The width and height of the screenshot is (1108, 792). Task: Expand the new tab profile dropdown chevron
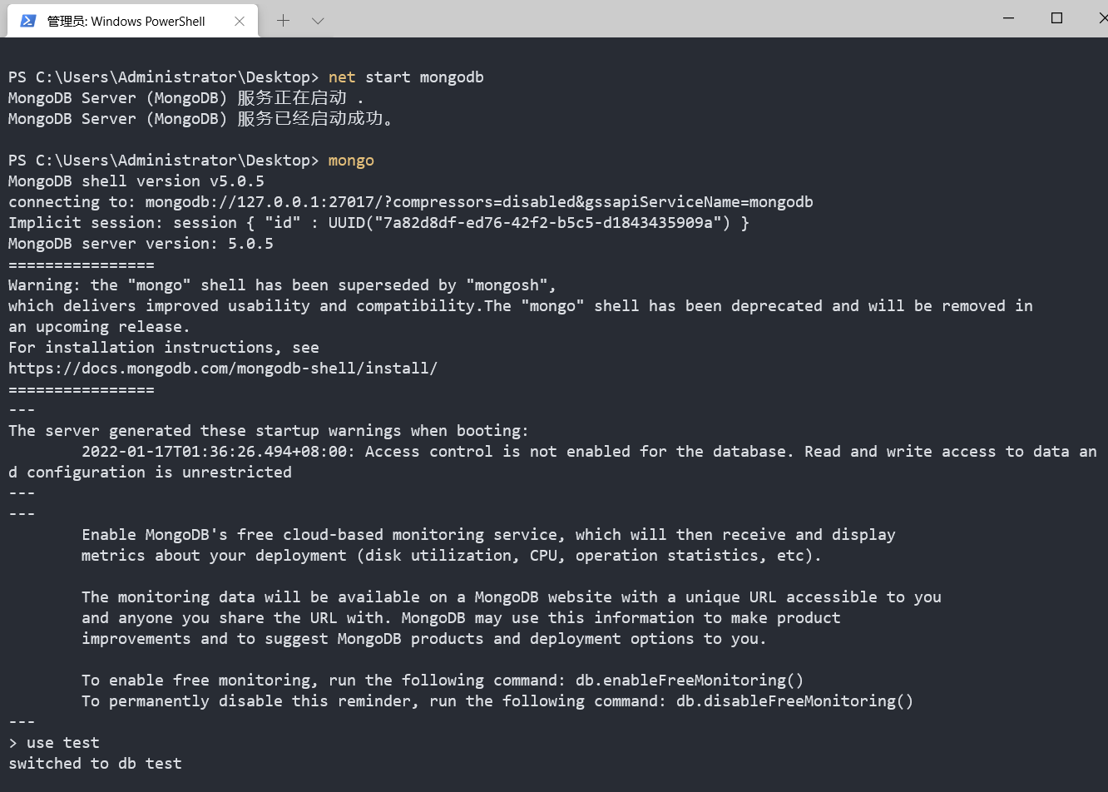(x=318, y=21)
